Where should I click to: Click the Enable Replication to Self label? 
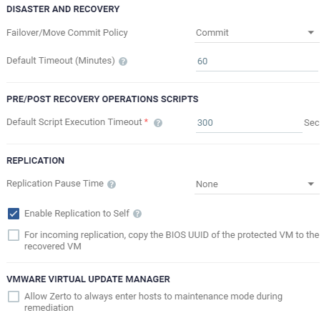coord(77,214)
